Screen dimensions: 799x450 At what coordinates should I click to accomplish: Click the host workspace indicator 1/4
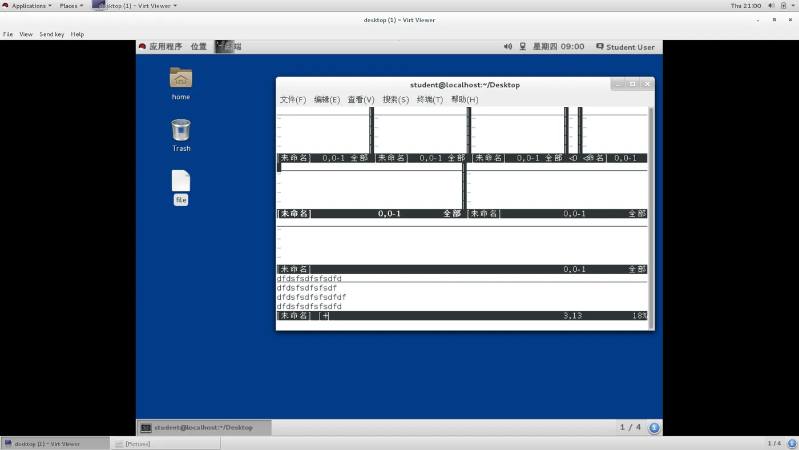tap(774, 444)
